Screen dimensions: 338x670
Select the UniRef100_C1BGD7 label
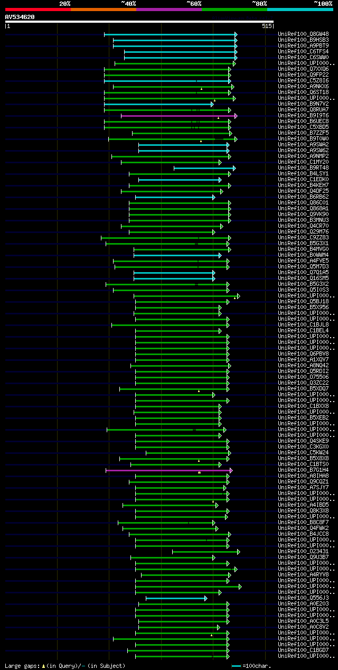pyautogui.click(x=304, y=650)
